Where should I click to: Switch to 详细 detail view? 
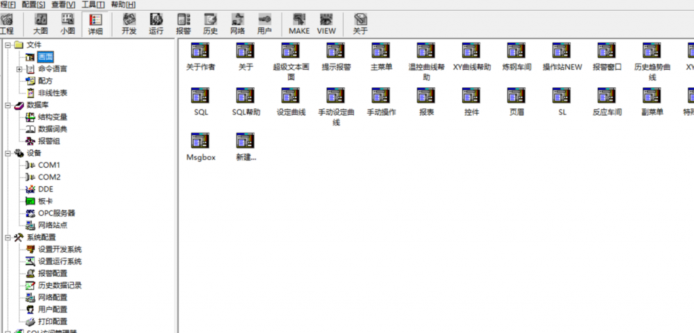(x=96, y=23)
